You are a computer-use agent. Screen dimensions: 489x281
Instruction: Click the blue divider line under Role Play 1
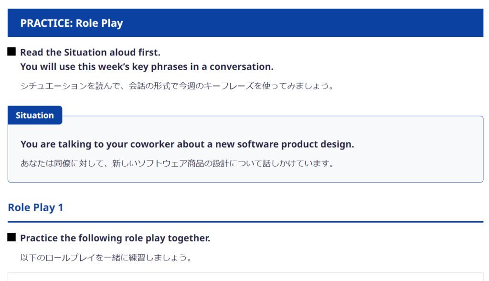coord(245,222)
